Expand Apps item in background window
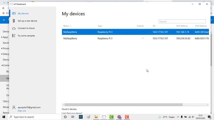 click(x=2, y=37)
